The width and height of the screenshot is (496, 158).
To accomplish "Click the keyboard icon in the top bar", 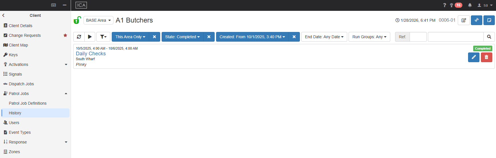I will [53, 5].
